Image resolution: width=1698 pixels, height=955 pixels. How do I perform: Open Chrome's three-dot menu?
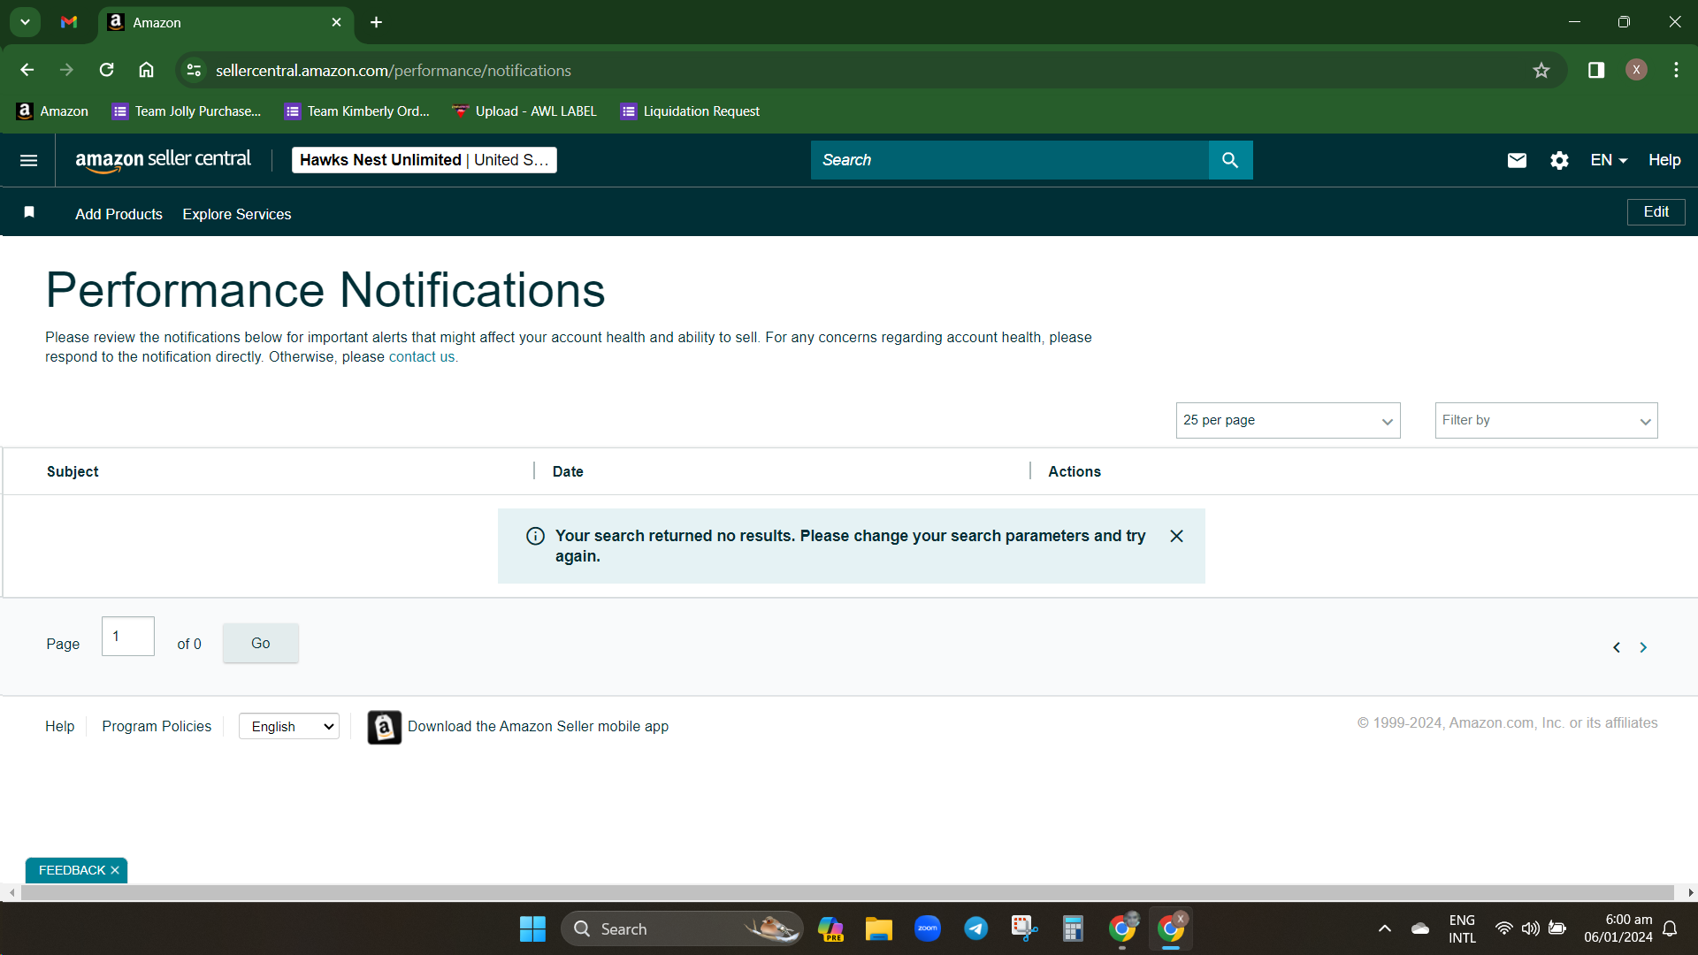pos(1676,70)
